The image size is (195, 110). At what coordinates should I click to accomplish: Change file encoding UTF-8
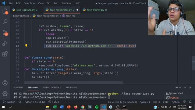(x=157, y=102)
